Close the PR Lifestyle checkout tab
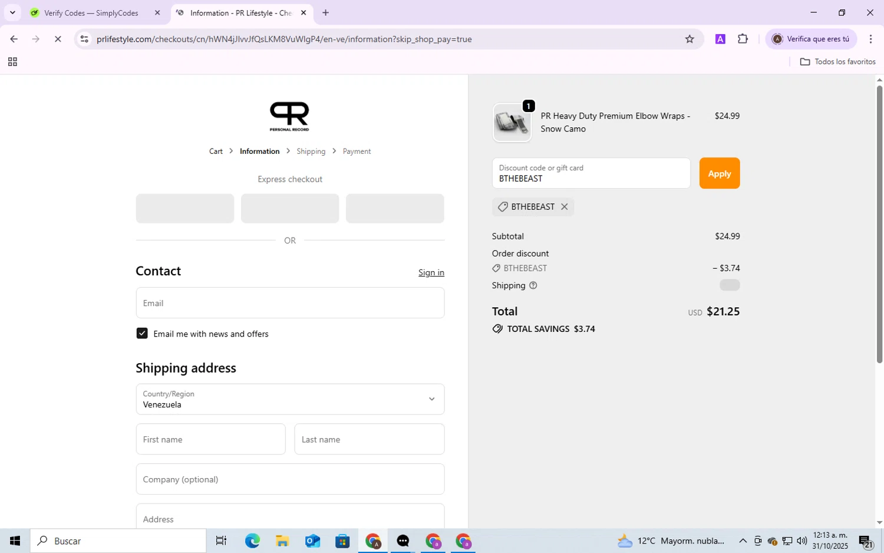The height and width of the screenshot is (553, 884). click(304, 12)
